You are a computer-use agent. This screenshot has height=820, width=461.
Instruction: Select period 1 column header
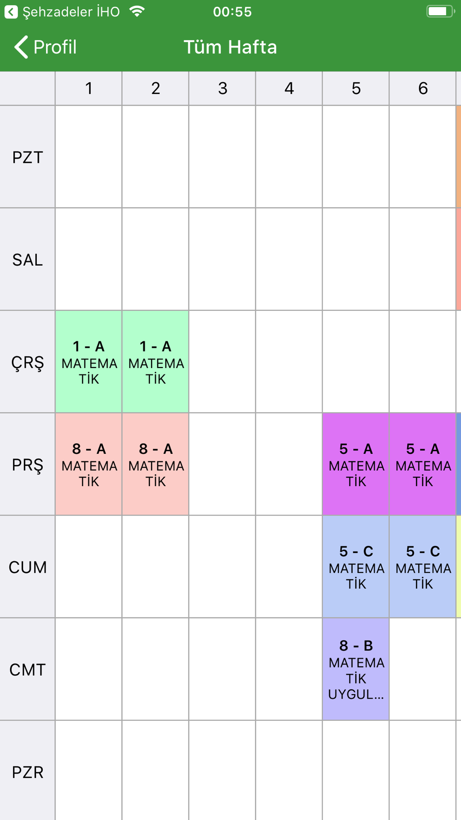pyautogui.click(x=89, y=88)
